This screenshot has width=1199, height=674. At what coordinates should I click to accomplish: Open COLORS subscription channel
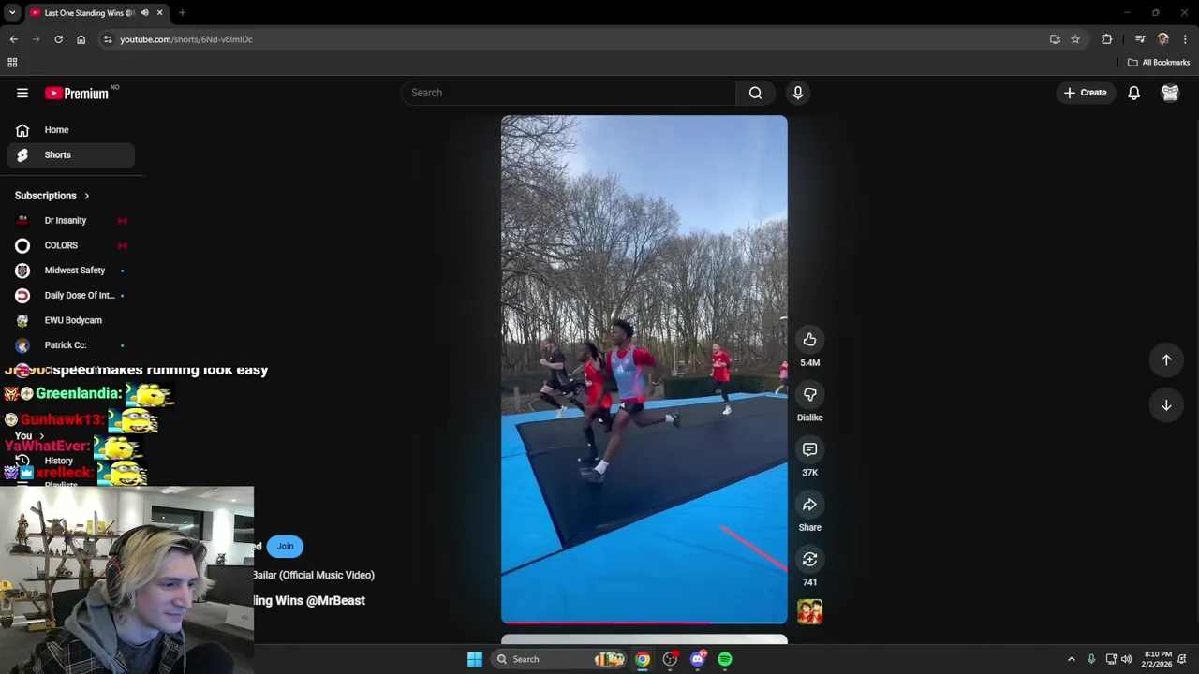[x=71, y=245]
